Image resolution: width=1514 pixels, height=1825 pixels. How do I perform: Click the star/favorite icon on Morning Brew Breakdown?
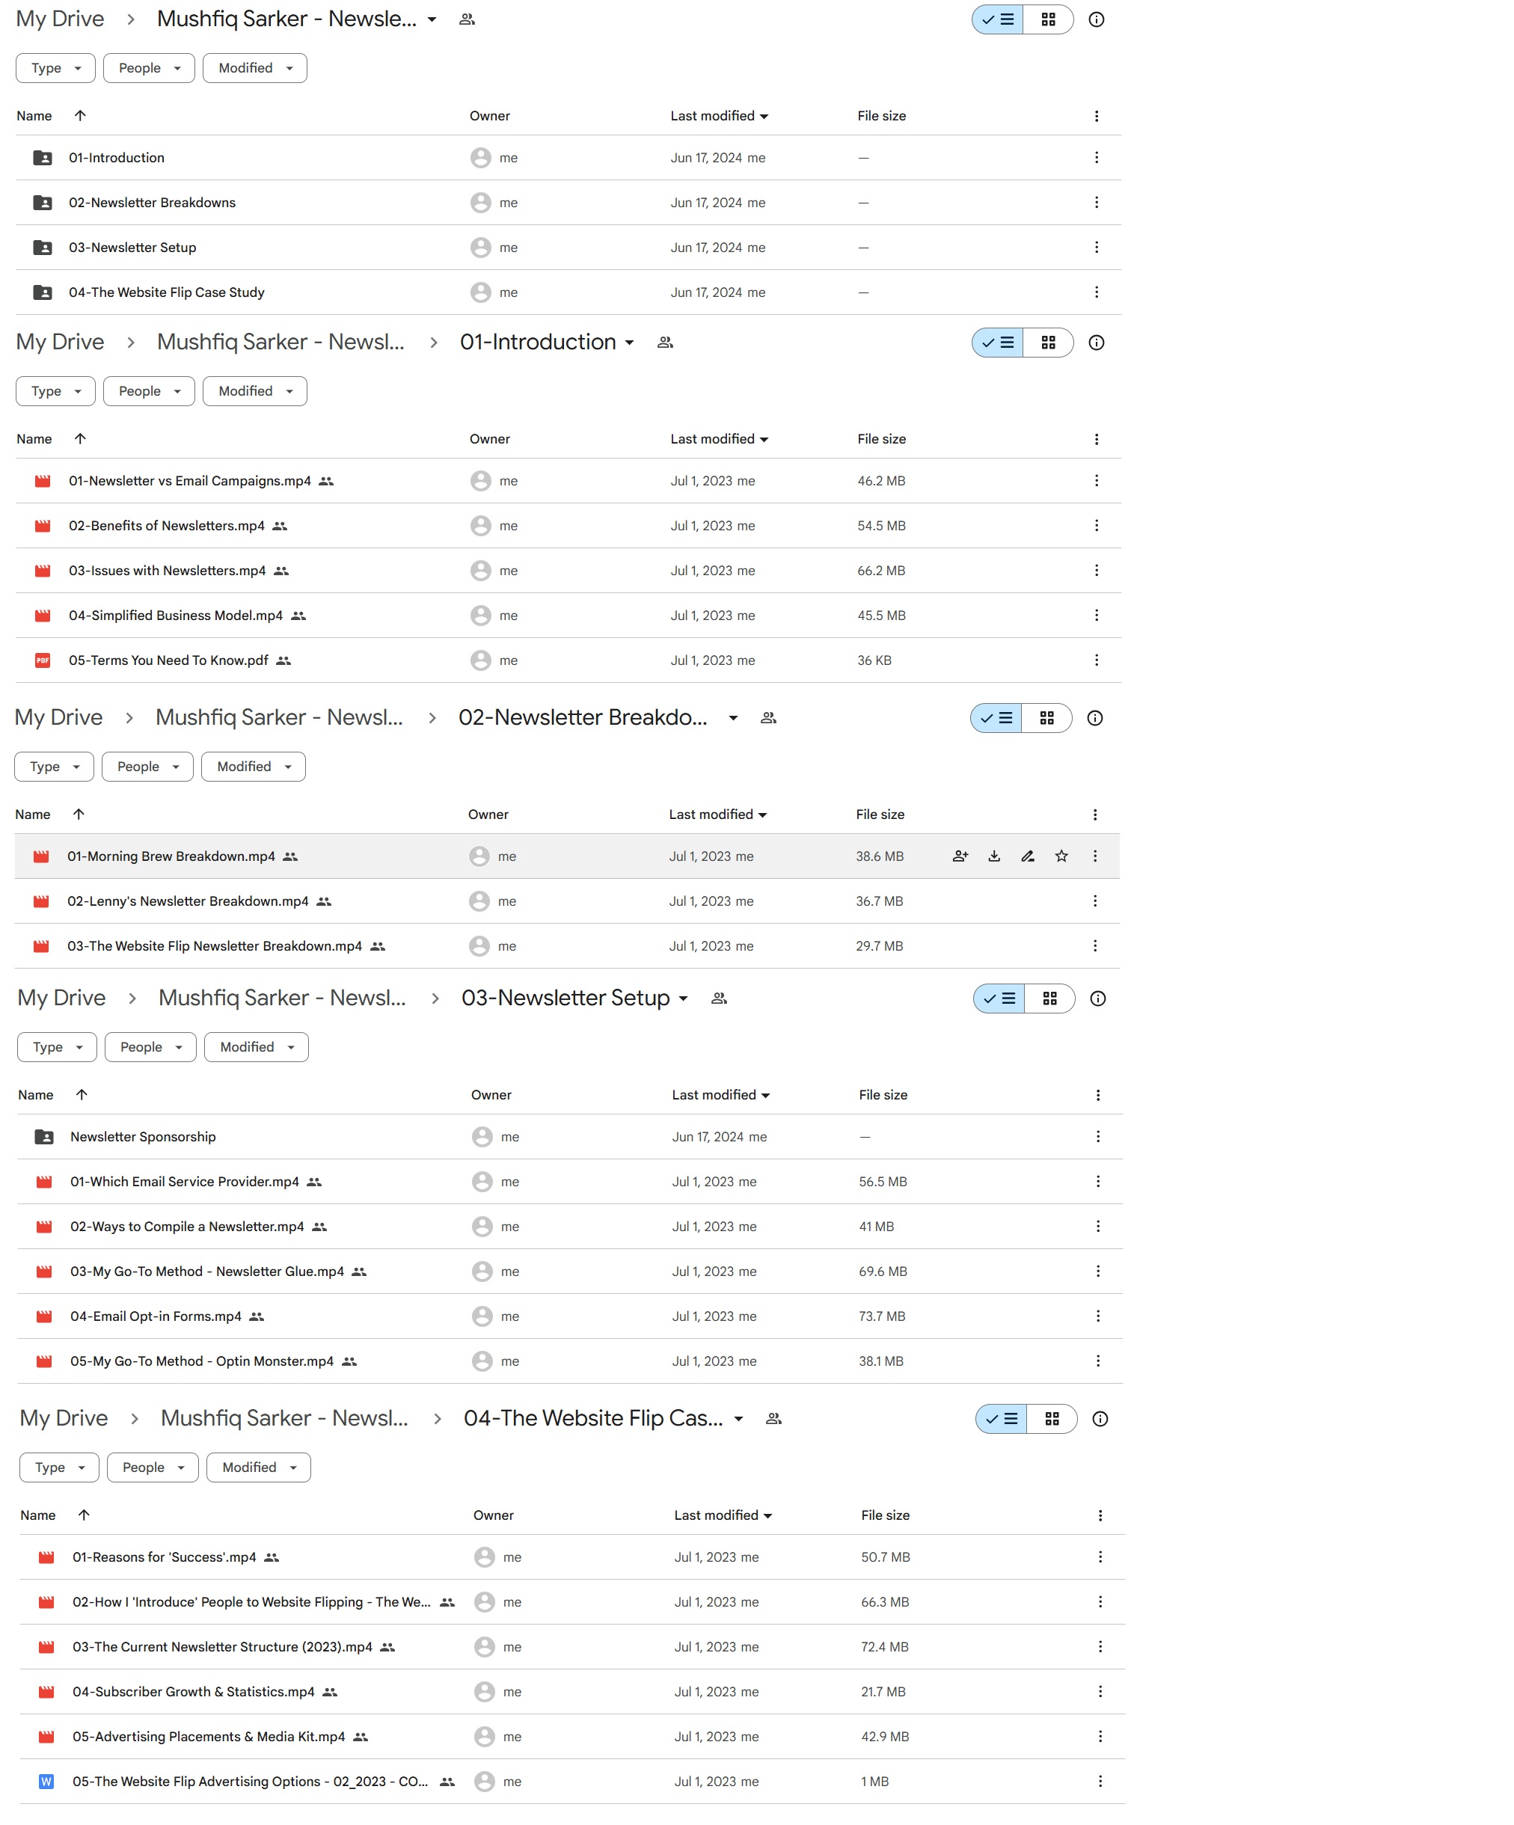pyautogui.click(x=1062, y=855)
